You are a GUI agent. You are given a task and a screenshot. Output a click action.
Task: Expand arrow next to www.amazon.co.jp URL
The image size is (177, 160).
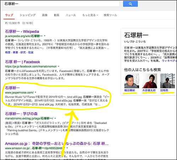[x=67, y=148]
